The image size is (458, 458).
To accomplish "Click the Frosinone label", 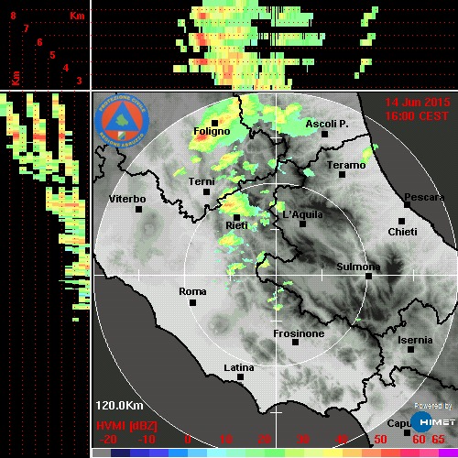I will pos(299,333).
